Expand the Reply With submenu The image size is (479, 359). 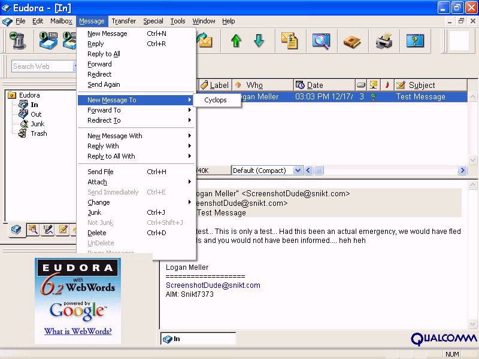pos(137,146)
